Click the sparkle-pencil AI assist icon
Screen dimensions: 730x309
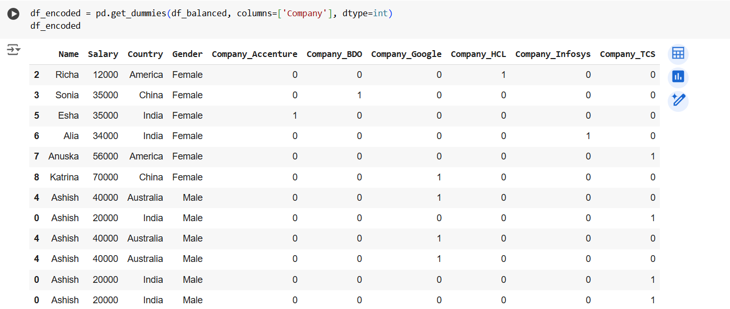tap(678, 100)
